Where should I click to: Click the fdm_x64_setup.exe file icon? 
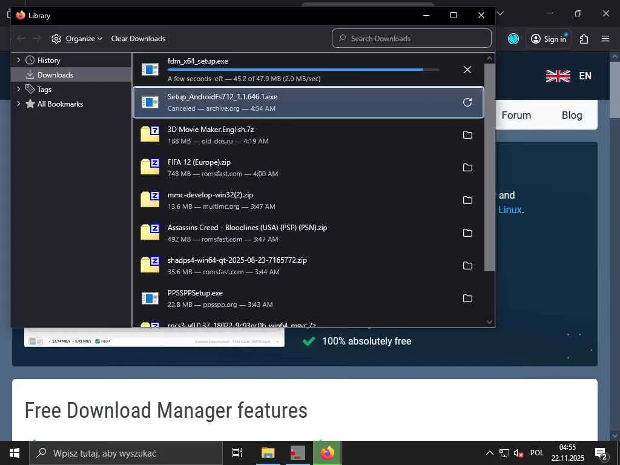150,70
